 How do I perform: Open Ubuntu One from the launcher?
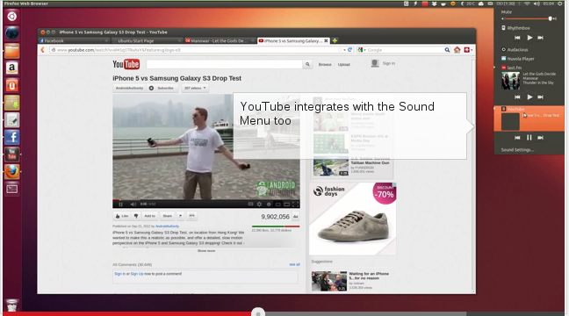[11, 86]
